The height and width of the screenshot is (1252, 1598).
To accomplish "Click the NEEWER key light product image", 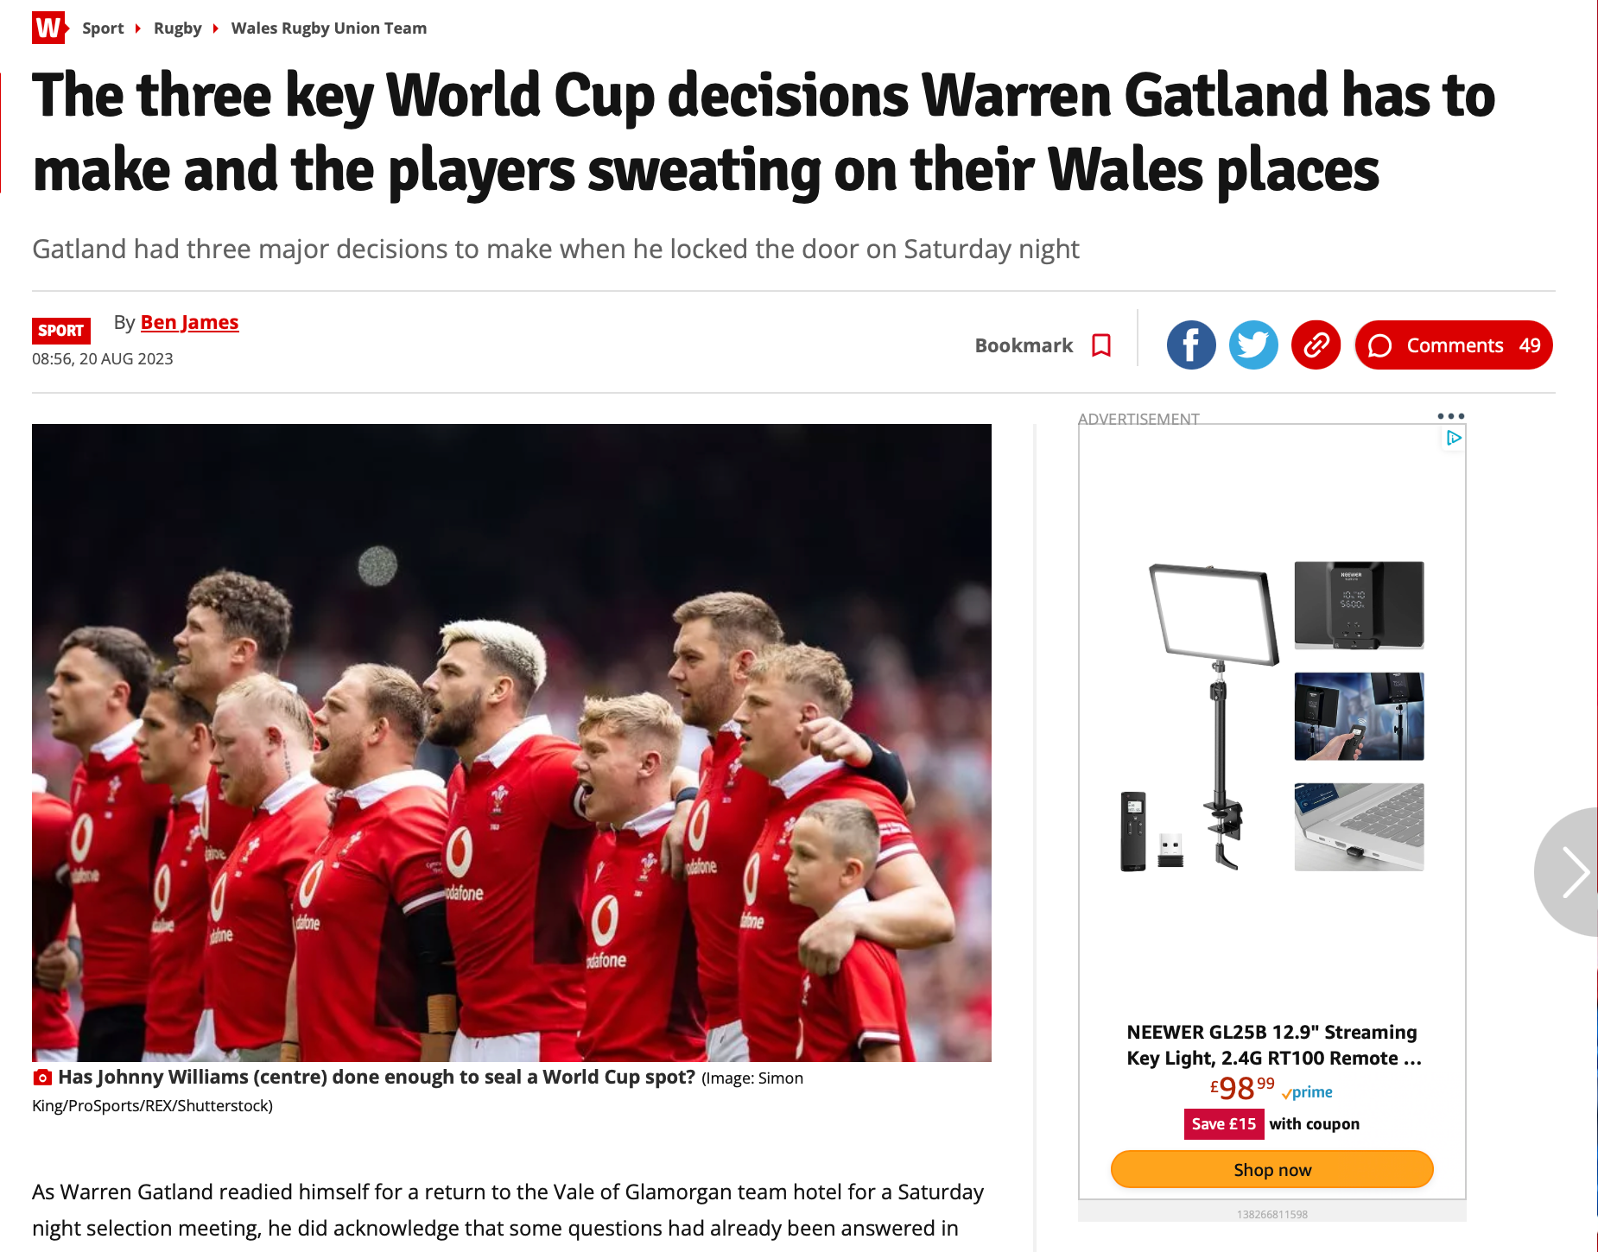I will pyautogui.click(x=1272, y=717).
